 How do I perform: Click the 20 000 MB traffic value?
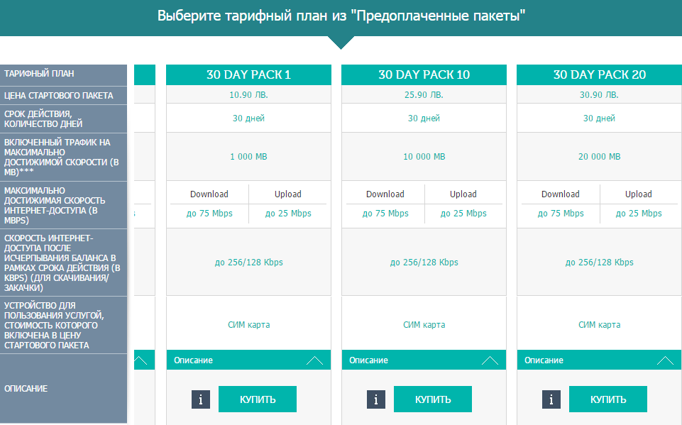coord(600,157)
